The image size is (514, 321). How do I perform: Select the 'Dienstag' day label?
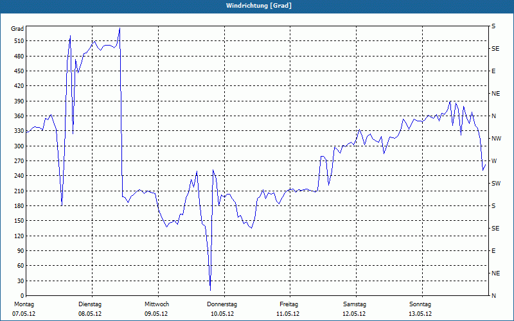point(90,304)
